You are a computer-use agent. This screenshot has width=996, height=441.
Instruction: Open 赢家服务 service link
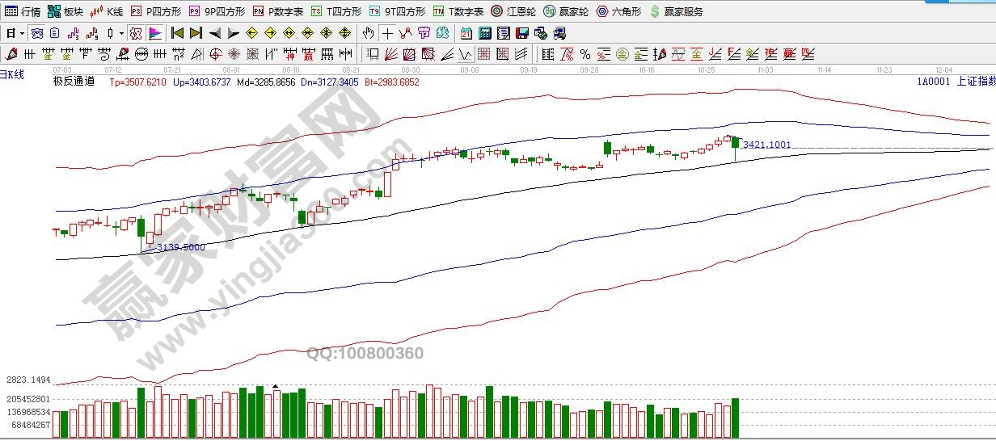(x=677, y=11)
